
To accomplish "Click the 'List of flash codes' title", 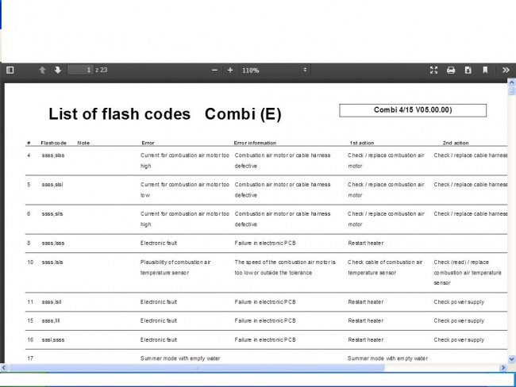I will (x=119, y=114).
